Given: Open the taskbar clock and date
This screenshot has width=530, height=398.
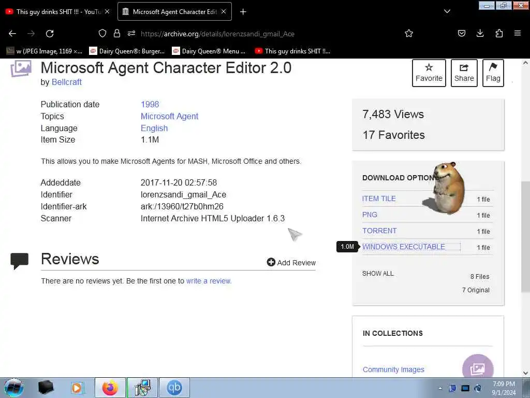Looking at the screenshot, I should [x=504, y=388].
